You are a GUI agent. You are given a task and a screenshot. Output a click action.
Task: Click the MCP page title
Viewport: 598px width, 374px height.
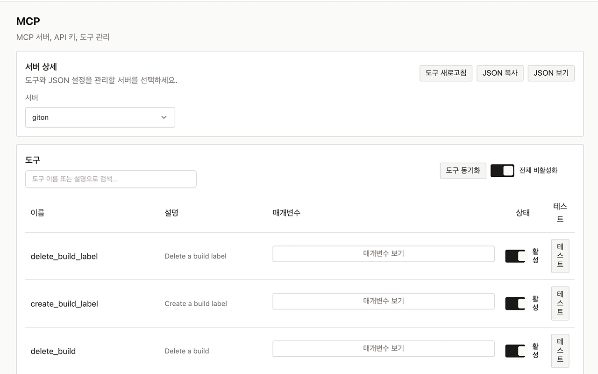28,21
